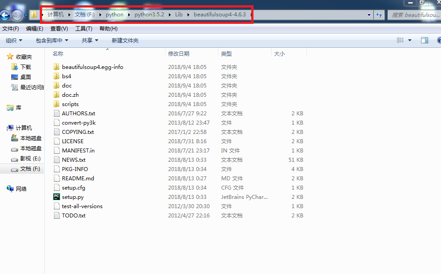
Task: Open the 文件(F) menu
Action: tap(11, 29)
